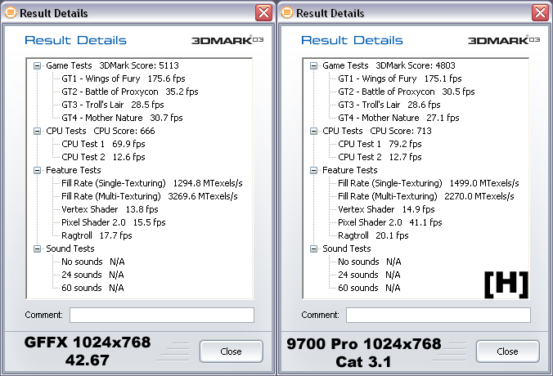Select 24 sounds row in 9700 Pro window
Viewport: 553px width, 376px height.
point(369,275)
